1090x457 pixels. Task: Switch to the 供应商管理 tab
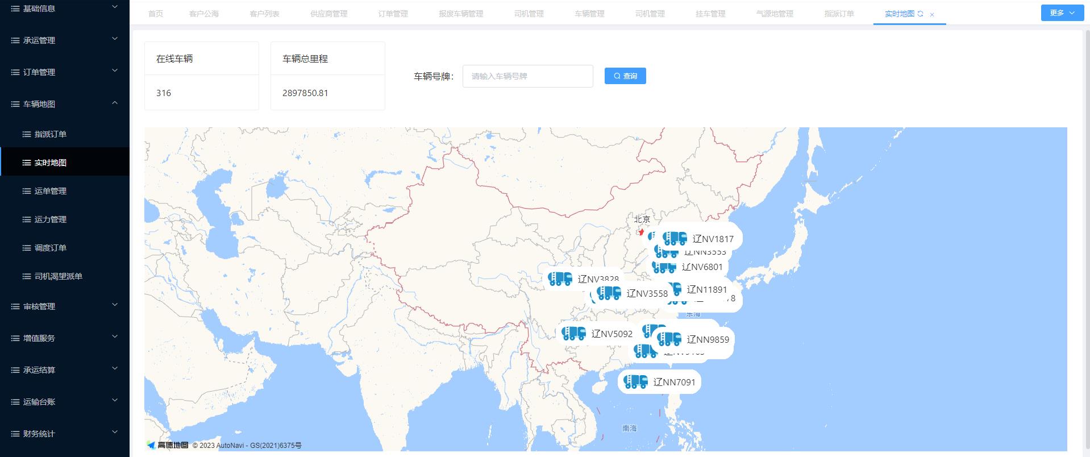tap(329, 14)
